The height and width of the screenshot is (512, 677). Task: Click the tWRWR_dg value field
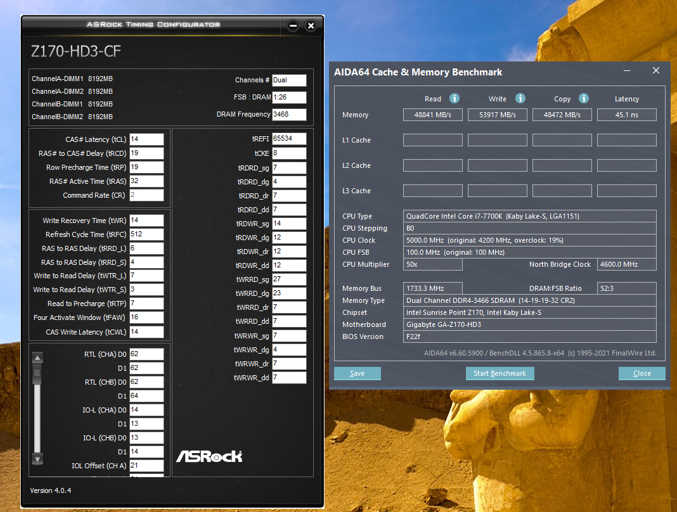coord(289,350)
